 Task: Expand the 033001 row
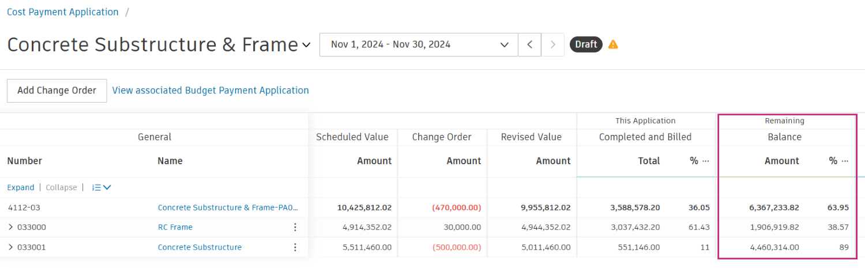tap(10, 247)
